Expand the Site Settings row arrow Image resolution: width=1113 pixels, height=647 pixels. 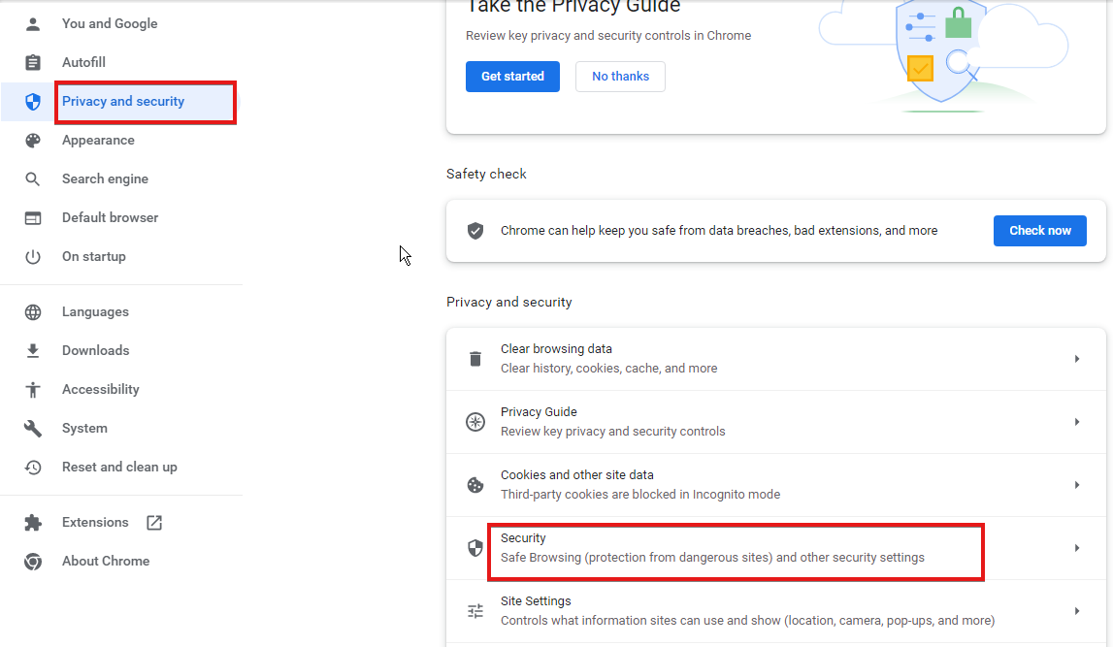point(1077,611)
